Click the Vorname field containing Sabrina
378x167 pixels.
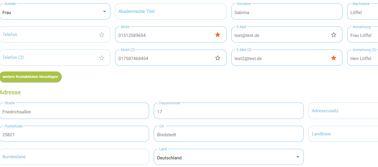click(287, 11)
